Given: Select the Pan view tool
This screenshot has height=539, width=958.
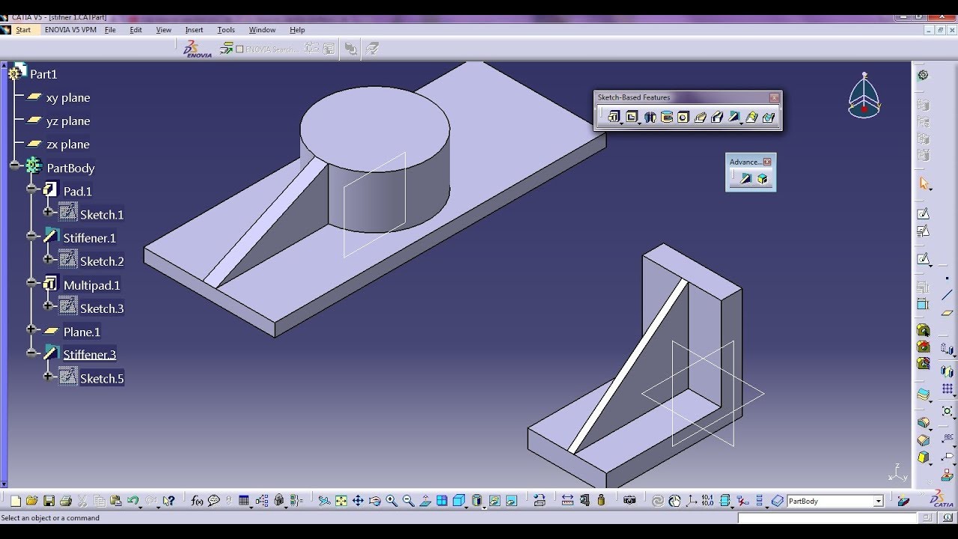Looking at the screenshot, I should point(358,501).
